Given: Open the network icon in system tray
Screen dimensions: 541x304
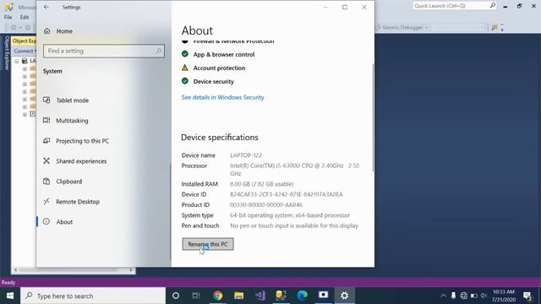Looking at the screenshot, I should [x=464, y=296].
